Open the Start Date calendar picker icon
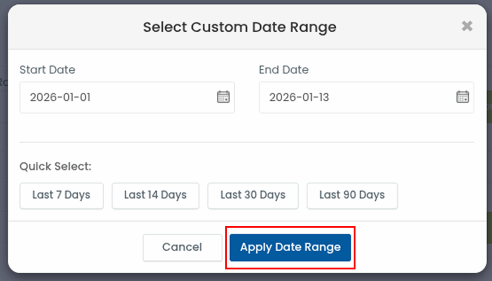 pos(223,97)
